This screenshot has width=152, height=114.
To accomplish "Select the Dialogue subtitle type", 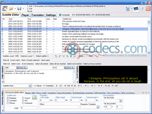I will pos(12,98).
